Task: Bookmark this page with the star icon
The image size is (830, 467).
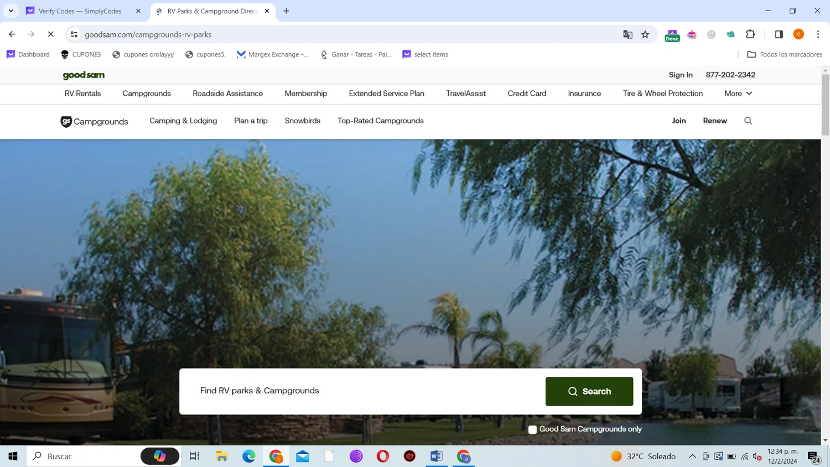Action: 645,34
